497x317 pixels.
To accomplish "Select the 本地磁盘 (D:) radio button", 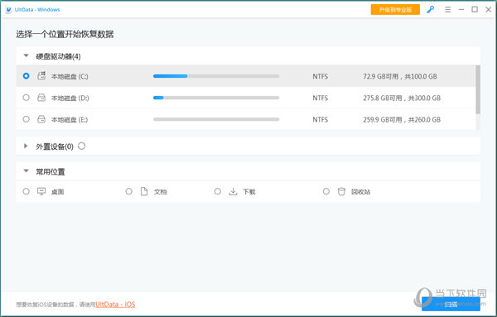I will [x=26, y=98].
